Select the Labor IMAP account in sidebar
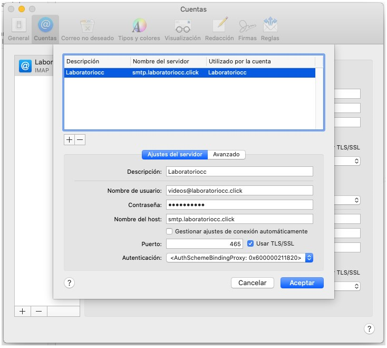387x348 pixels. pos(34,65)
